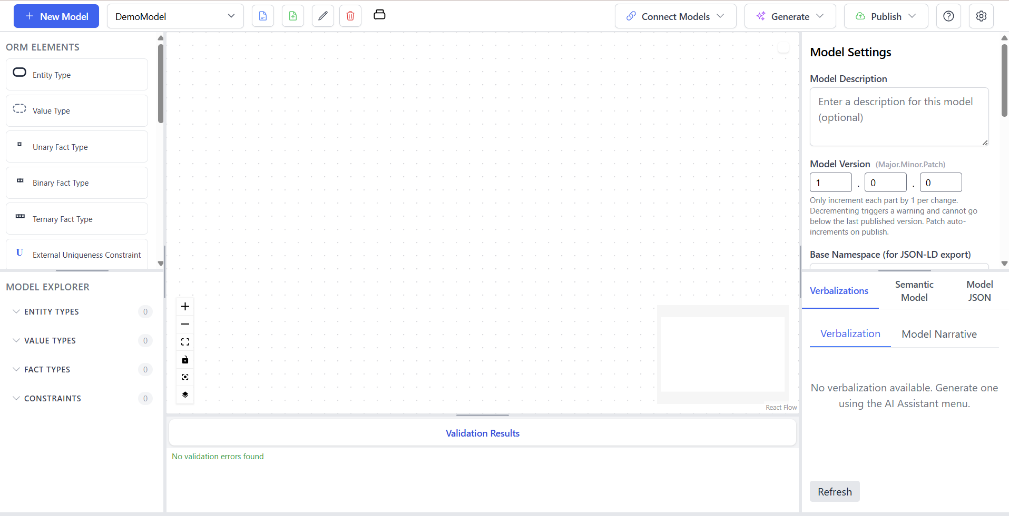
Task: Fit the diagram to the view
Action: [x=185, y=341]
